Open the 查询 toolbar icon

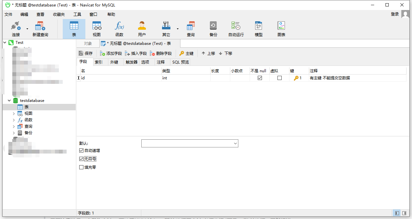(191, 29)
